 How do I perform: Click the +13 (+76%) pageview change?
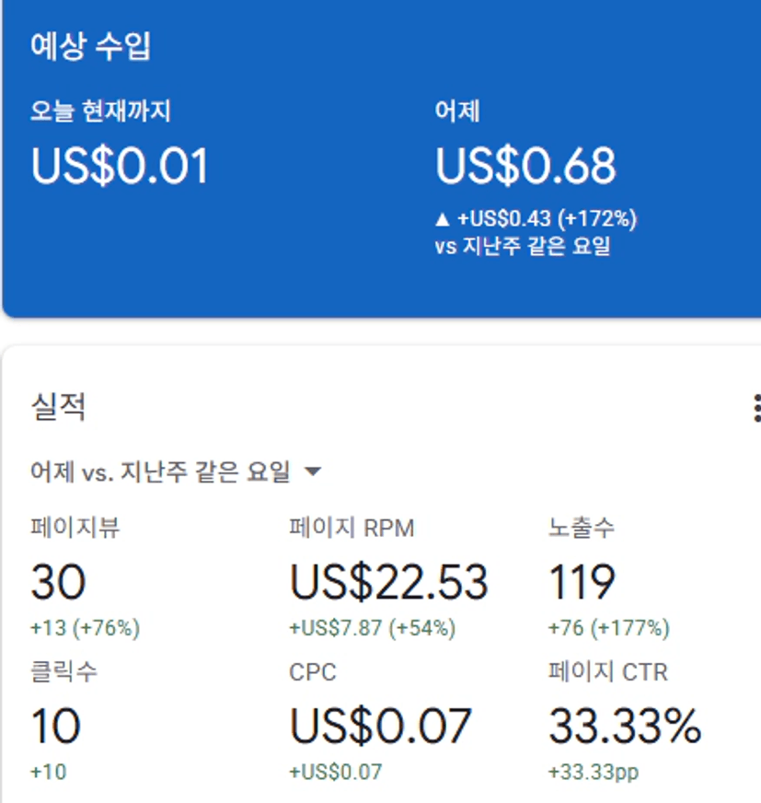[x=85, y=628]
